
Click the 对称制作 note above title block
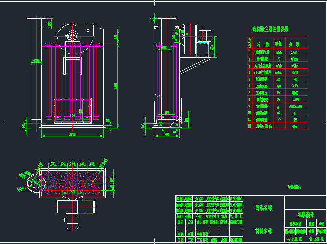tap(294, 187)
